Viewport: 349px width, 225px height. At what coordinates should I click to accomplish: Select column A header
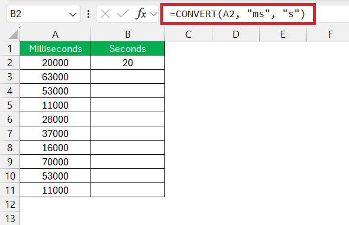tap(55, 34)
